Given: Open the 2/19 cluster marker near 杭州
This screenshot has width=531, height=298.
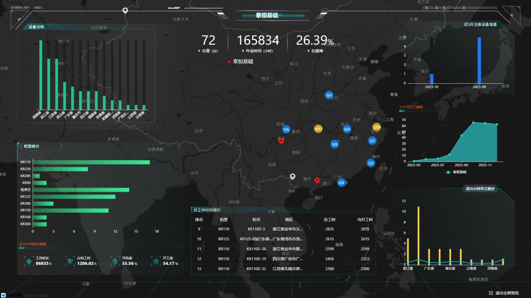Looking at the screenshot, I should point(376,127).
